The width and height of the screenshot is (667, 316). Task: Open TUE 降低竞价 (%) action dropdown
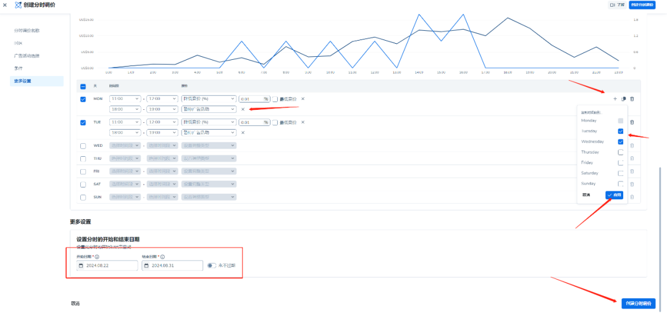(x=209, y=122)
